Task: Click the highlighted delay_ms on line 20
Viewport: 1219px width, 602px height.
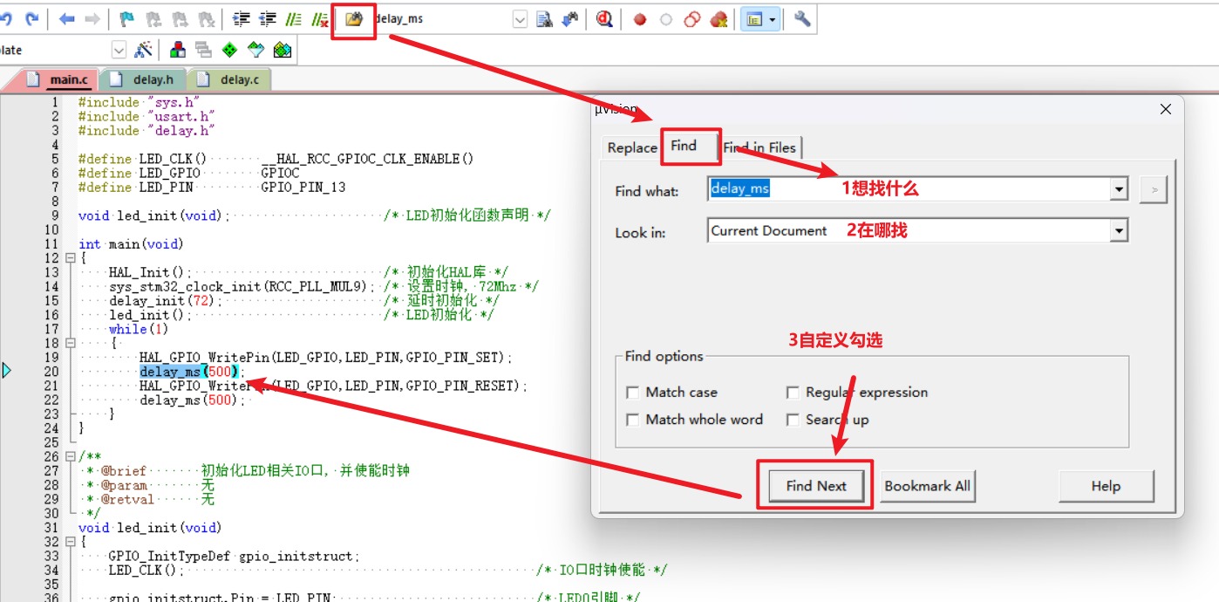Action: click(x=170, y=372)
